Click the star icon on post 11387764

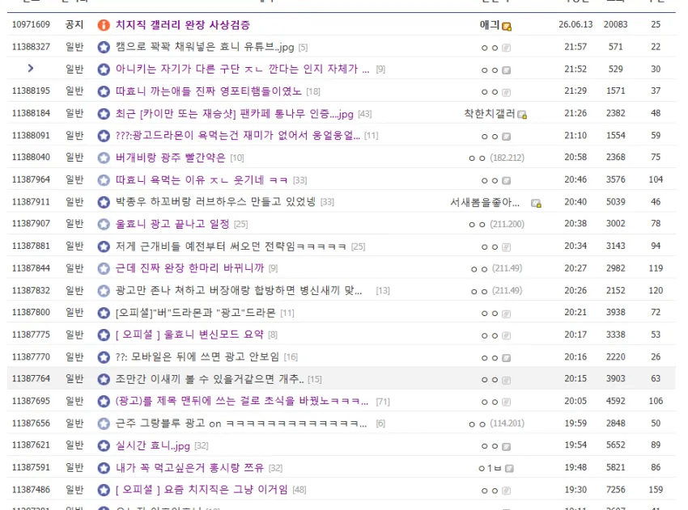tap(104, 379)
